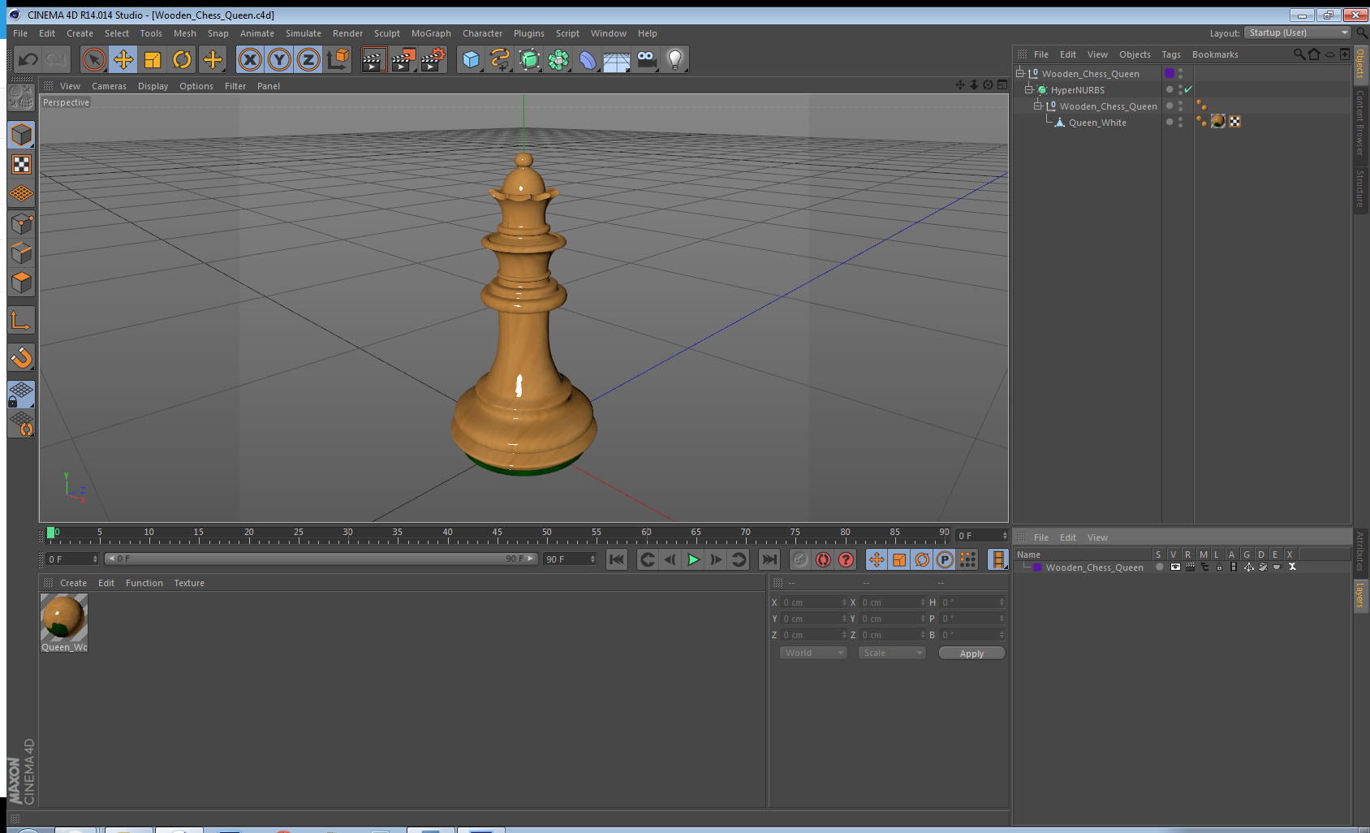Screen dimensions: 1370x833
Task: Select the Queen_White object
Action: (x=1097, y=123)
